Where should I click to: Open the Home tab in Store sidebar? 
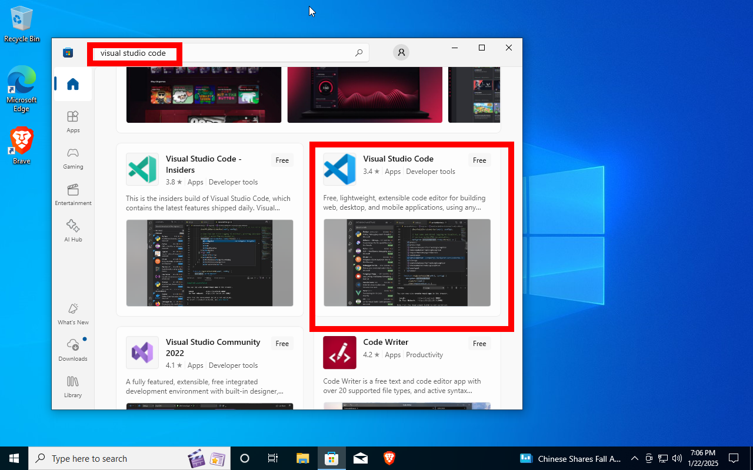coord(73,84)
